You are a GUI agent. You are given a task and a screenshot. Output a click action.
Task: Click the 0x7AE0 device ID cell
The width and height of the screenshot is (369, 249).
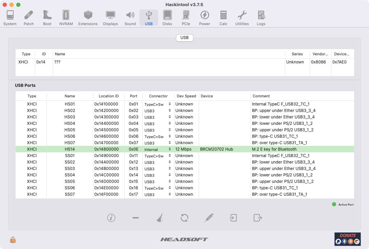[x=339, y=62]
